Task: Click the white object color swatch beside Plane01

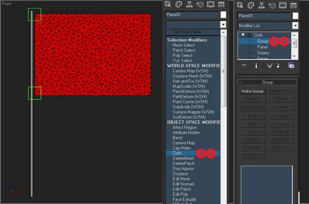Action: pyautogui.click(x=295, y=16)
